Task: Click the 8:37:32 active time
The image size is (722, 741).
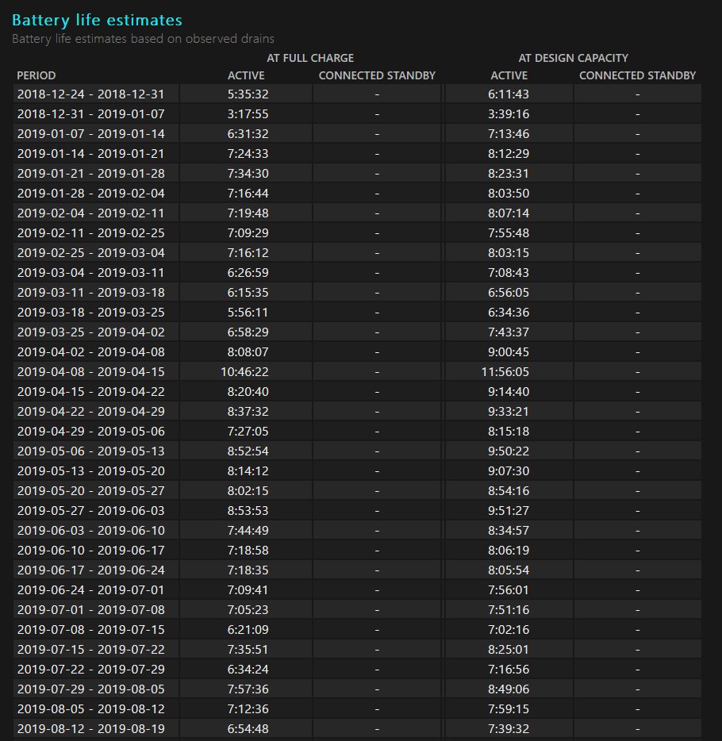Action: coord(248,412)
